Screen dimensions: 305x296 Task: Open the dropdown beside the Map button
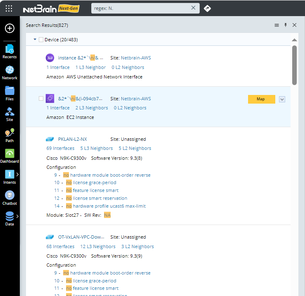point(282,99)
